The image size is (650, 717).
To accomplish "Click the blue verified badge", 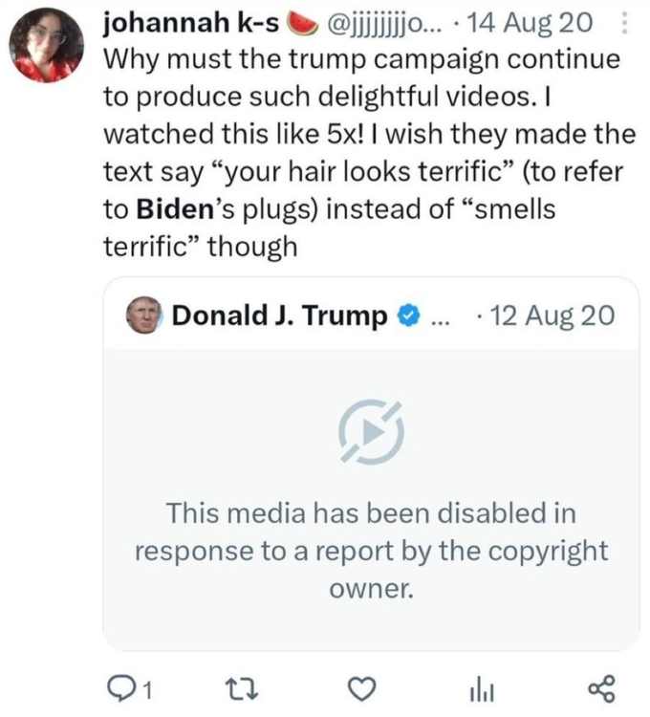I will 406,315.
